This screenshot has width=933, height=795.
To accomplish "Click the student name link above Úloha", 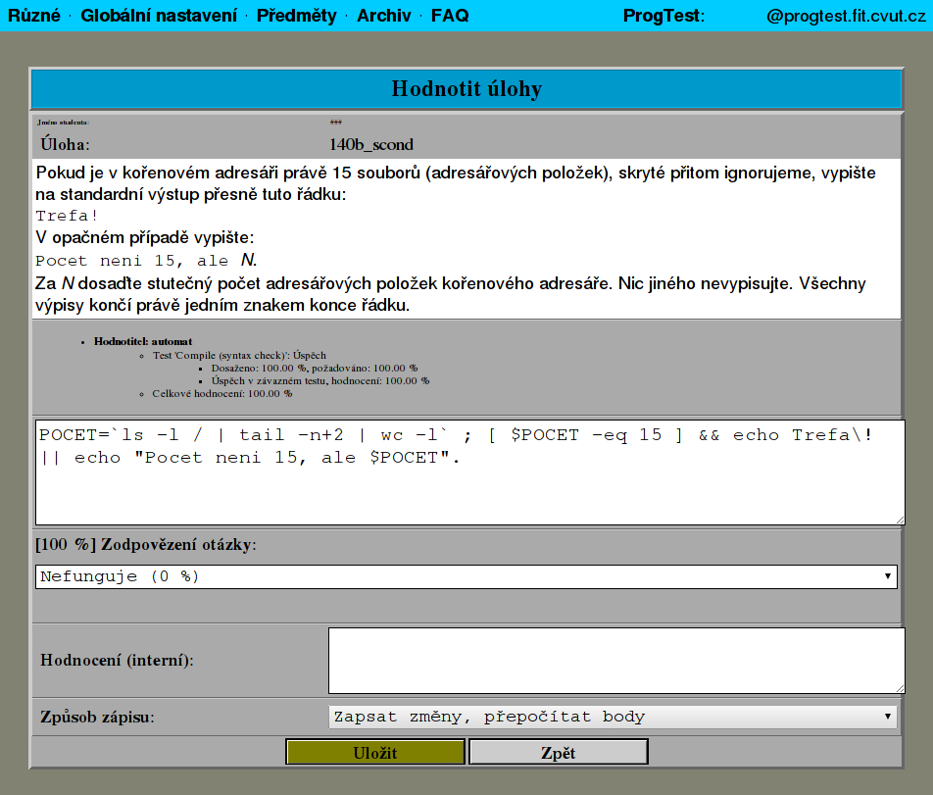I will point(336,121).
